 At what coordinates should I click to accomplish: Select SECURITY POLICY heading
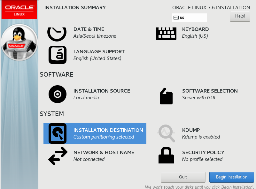(x=203, y=153)
